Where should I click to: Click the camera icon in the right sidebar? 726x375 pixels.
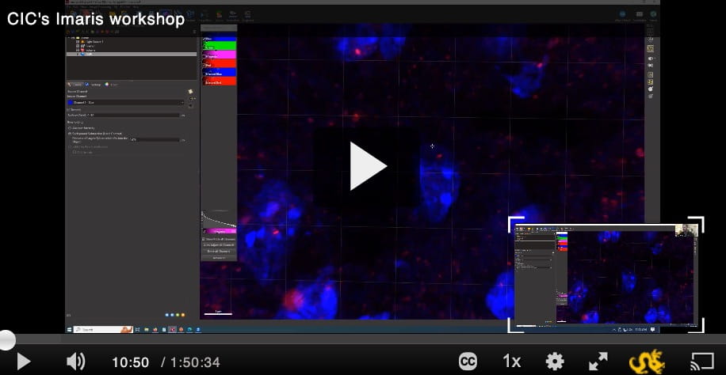pos(651,65)
